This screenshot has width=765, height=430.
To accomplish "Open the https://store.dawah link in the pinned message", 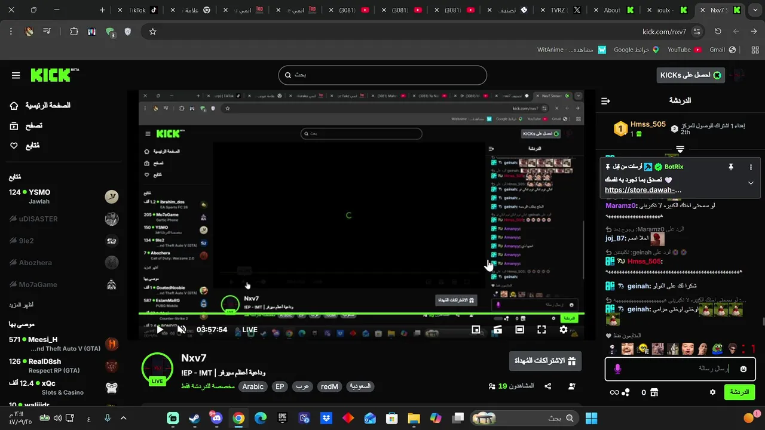I will tap(643, 190).
